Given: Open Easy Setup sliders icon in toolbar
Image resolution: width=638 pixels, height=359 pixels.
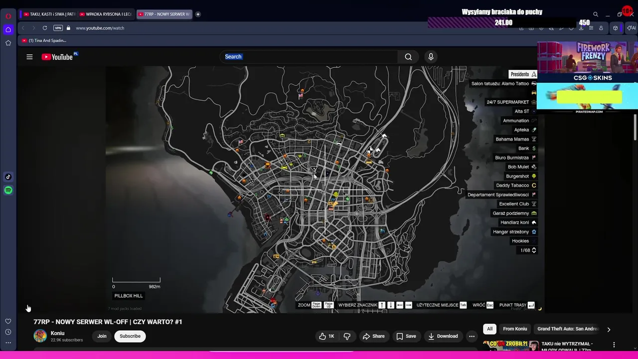Looking at the screenshot, I should click(591, 28).
